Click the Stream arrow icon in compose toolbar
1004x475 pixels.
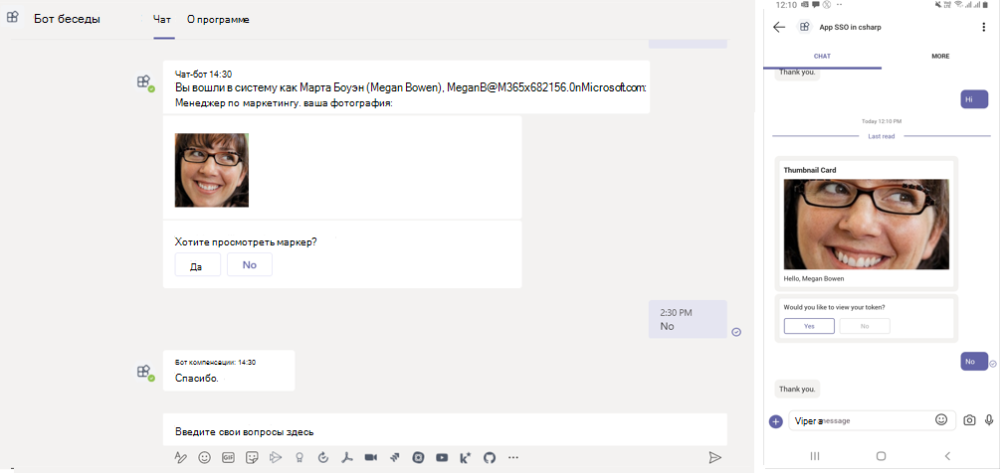(276, 458)
